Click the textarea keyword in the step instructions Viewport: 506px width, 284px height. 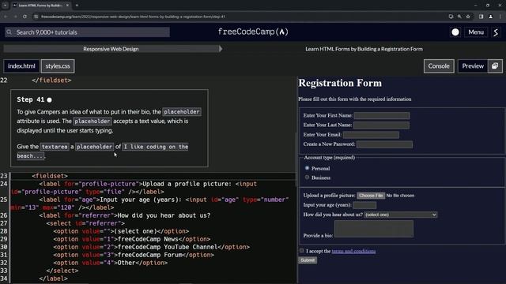coord(55,147)
